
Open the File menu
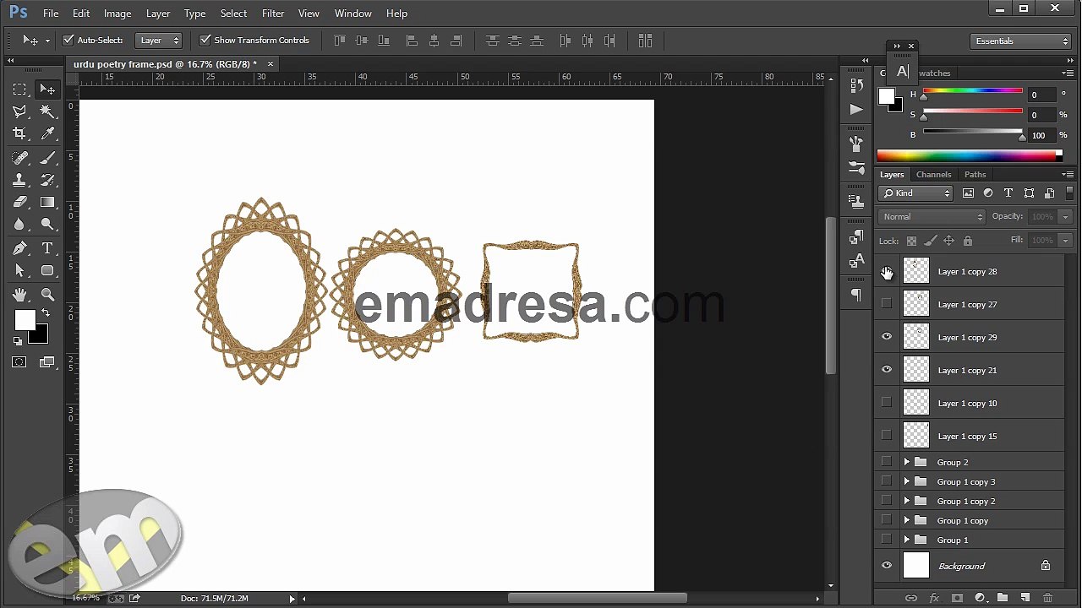51,14
